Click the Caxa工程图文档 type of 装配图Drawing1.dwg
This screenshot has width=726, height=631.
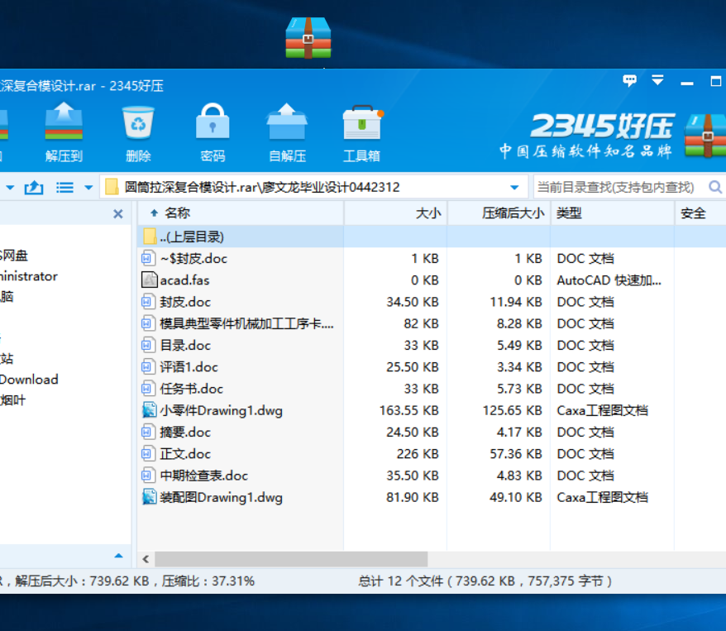[x=602, y=497]
